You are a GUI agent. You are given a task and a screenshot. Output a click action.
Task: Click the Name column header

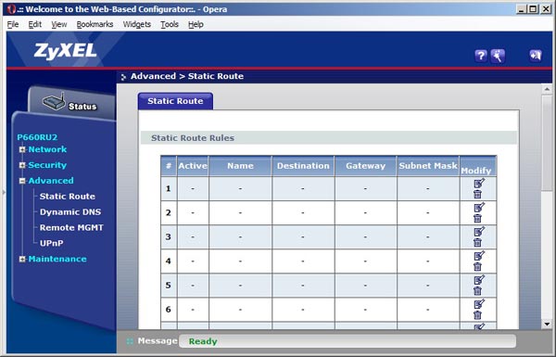click(240, 166)
